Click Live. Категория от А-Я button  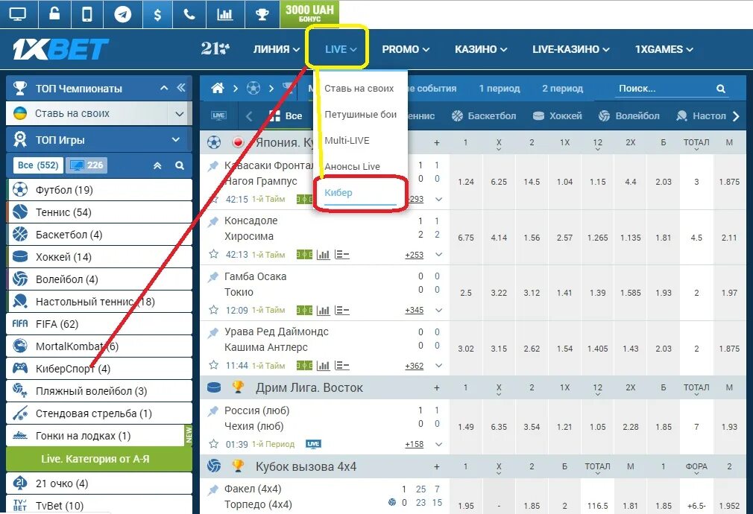click(x=99, y=459)
